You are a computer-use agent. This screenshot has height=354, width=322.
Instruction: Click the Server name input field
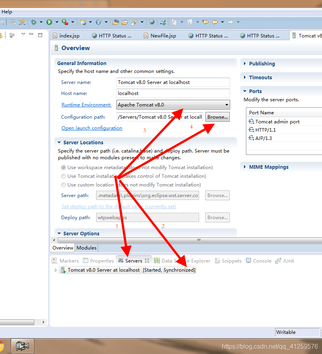173,82
